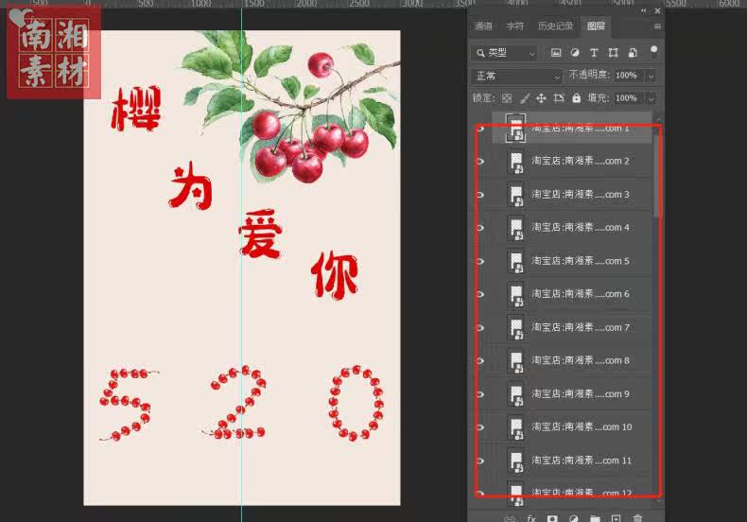The image size is (747, 522).
Task: Filter layers by smart objects icon
Action: tap(633, 53)
